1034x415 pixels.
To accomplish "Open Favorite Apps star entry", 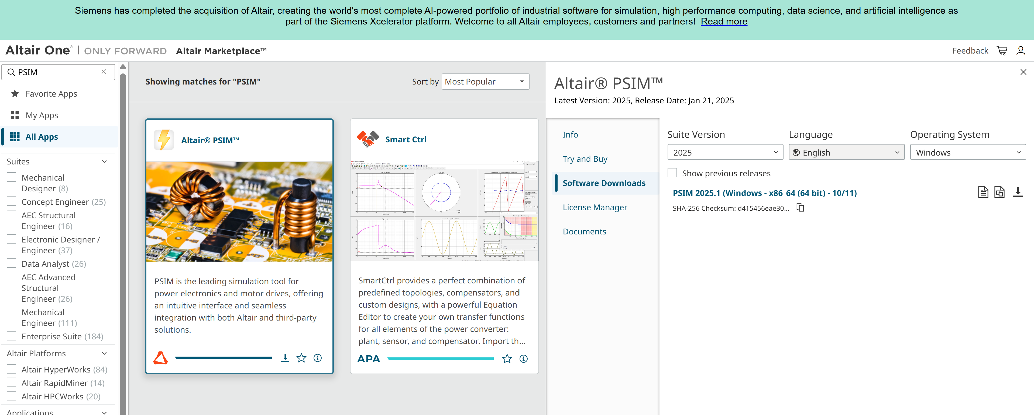I will [15, 94].
